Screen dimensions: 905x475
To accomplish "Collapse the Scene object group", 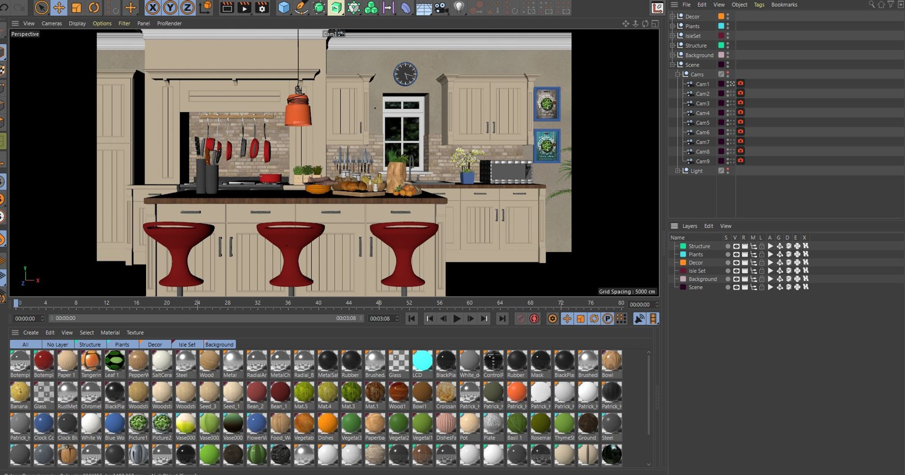I will tap(673, 65).
